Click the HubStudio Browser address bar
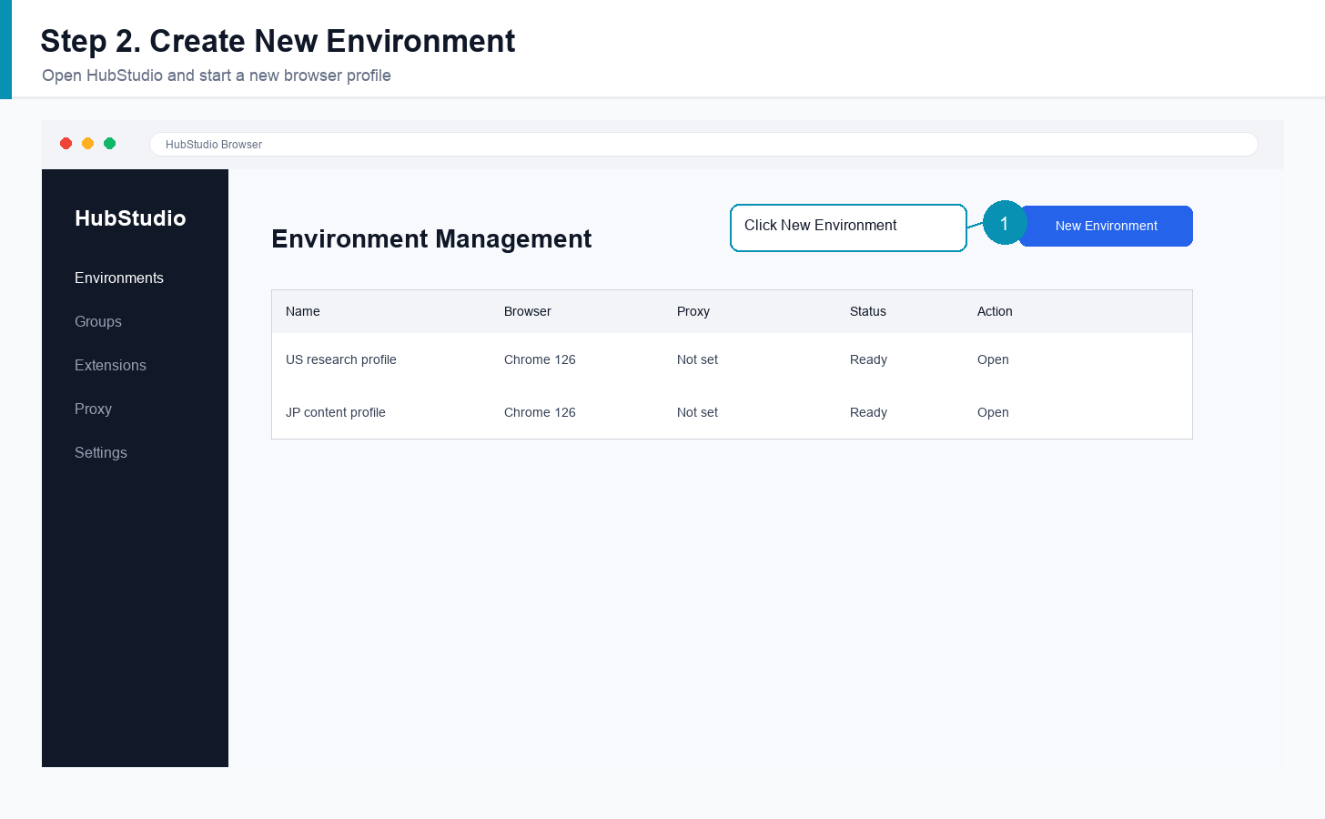 point(703,144)
